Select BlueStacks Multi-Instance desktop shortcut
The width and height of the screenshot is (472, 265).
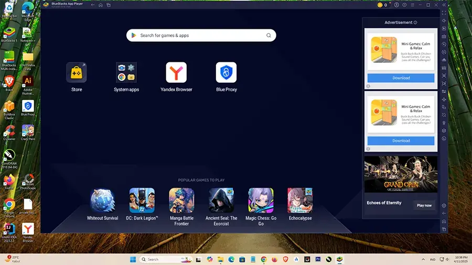tap(9, 61)
